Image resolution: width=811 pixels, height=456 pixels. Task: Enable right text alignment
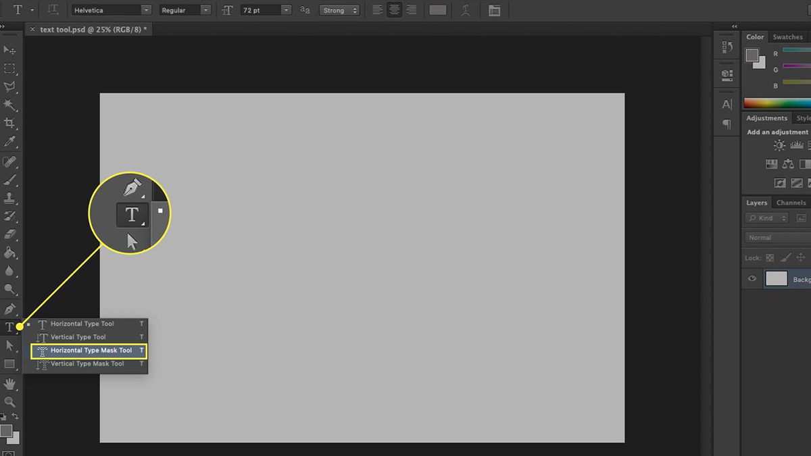click(x=412, y=9)
